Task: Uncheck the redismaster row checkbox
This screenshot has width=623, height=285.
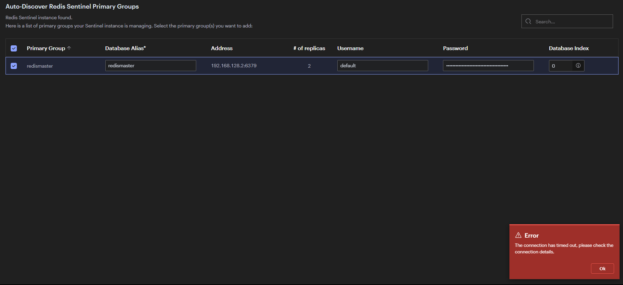Action: [x=14, y=66]
